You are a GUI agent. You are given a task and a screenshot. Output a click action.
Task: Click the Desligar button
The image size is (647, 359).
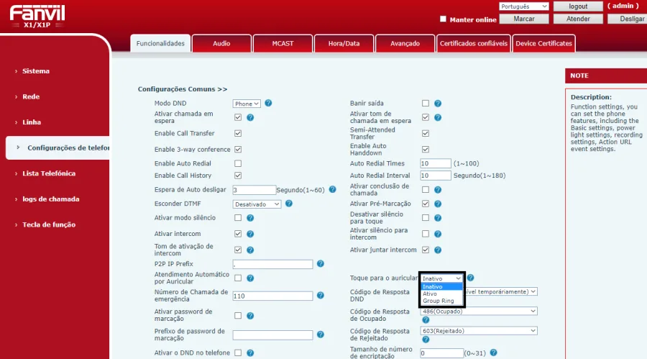click(627, 19)
